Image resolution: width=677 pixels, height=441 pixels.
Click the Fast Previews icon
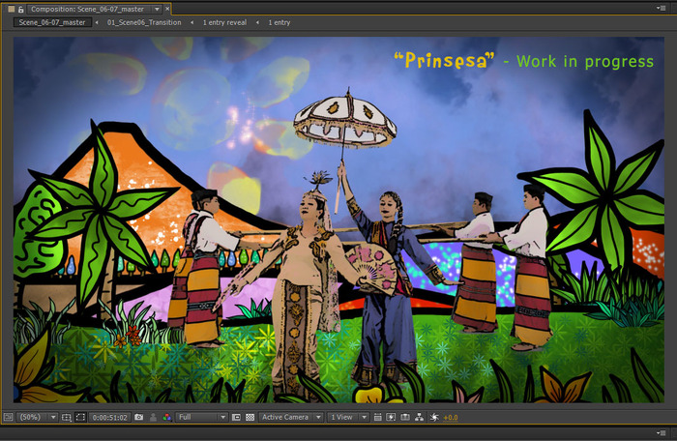tap(391, 417)
